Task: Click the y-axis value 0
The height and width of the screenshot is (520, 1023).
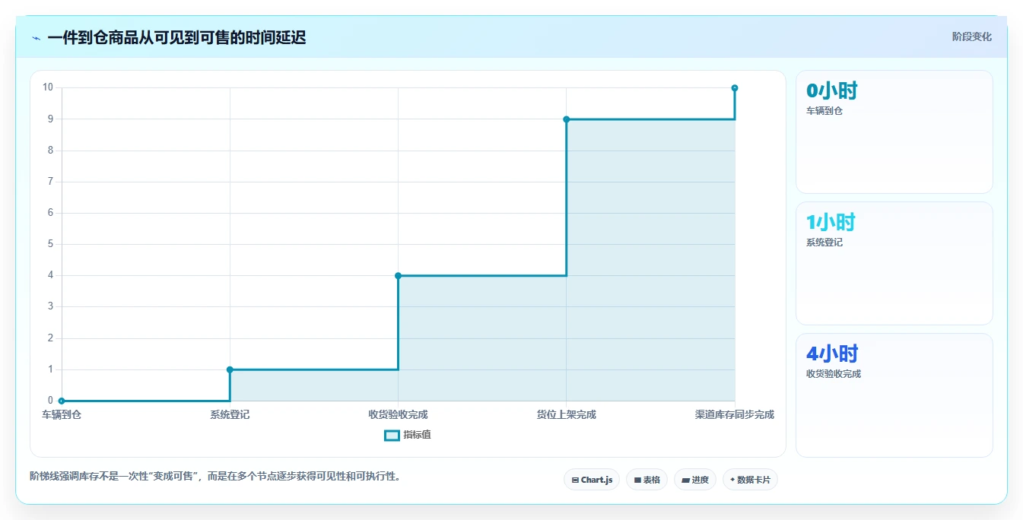Action: click(x=50, y=401)
